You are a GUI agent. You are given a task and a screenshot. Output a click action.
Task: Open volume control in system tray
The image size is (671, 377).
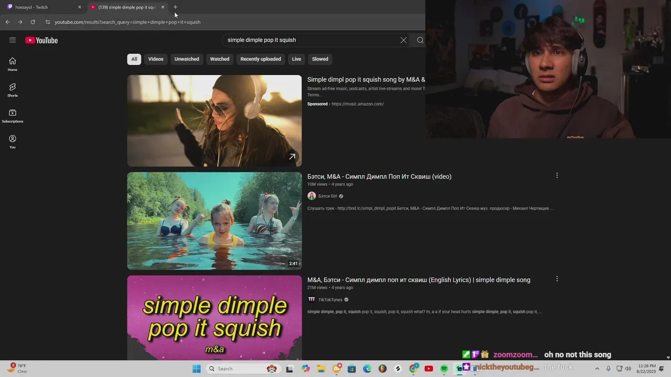click(x=628, y=369)
